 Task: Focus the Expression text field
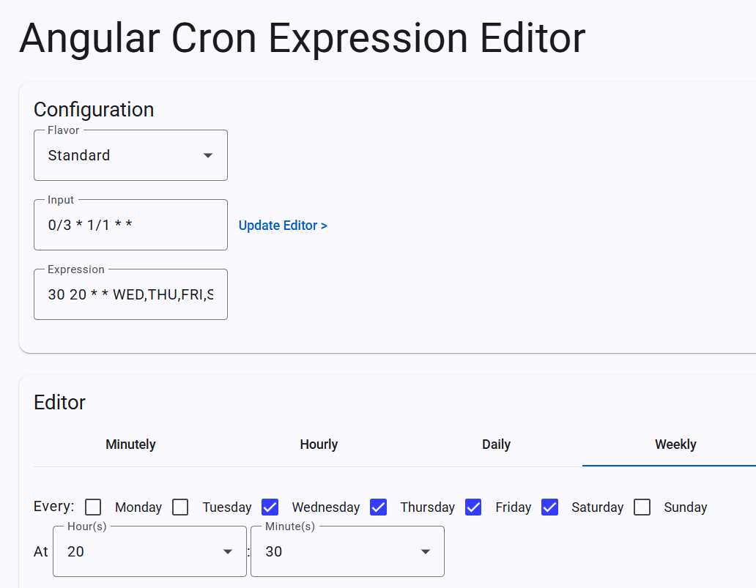pyautogui.click(x=130, y=295)
